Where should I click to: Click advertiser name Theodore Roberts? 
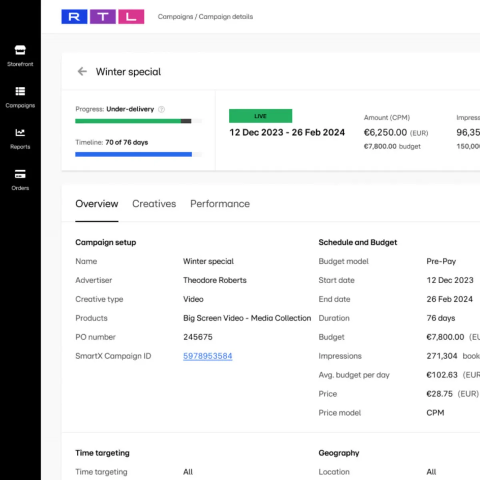coord(214,280)
